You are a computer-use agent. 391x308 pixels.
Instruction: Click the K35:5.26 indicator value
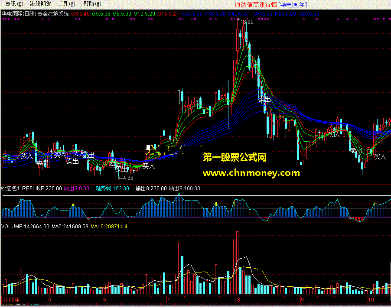coord(215,14)
